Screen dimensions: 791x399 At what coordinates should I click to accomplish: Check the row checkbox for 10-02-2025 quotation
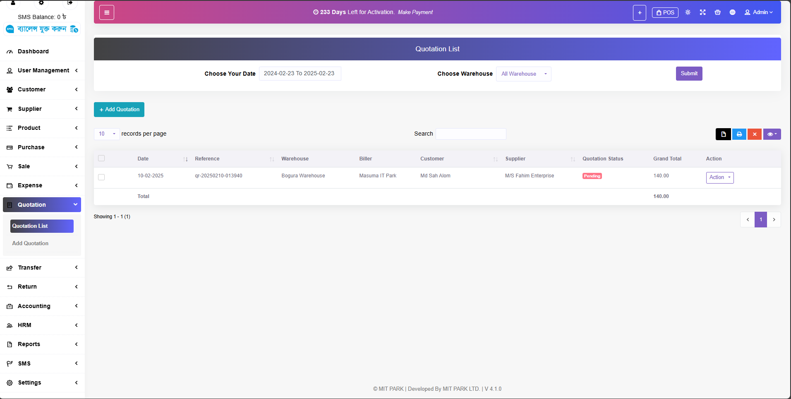click(x=101, y=177)
